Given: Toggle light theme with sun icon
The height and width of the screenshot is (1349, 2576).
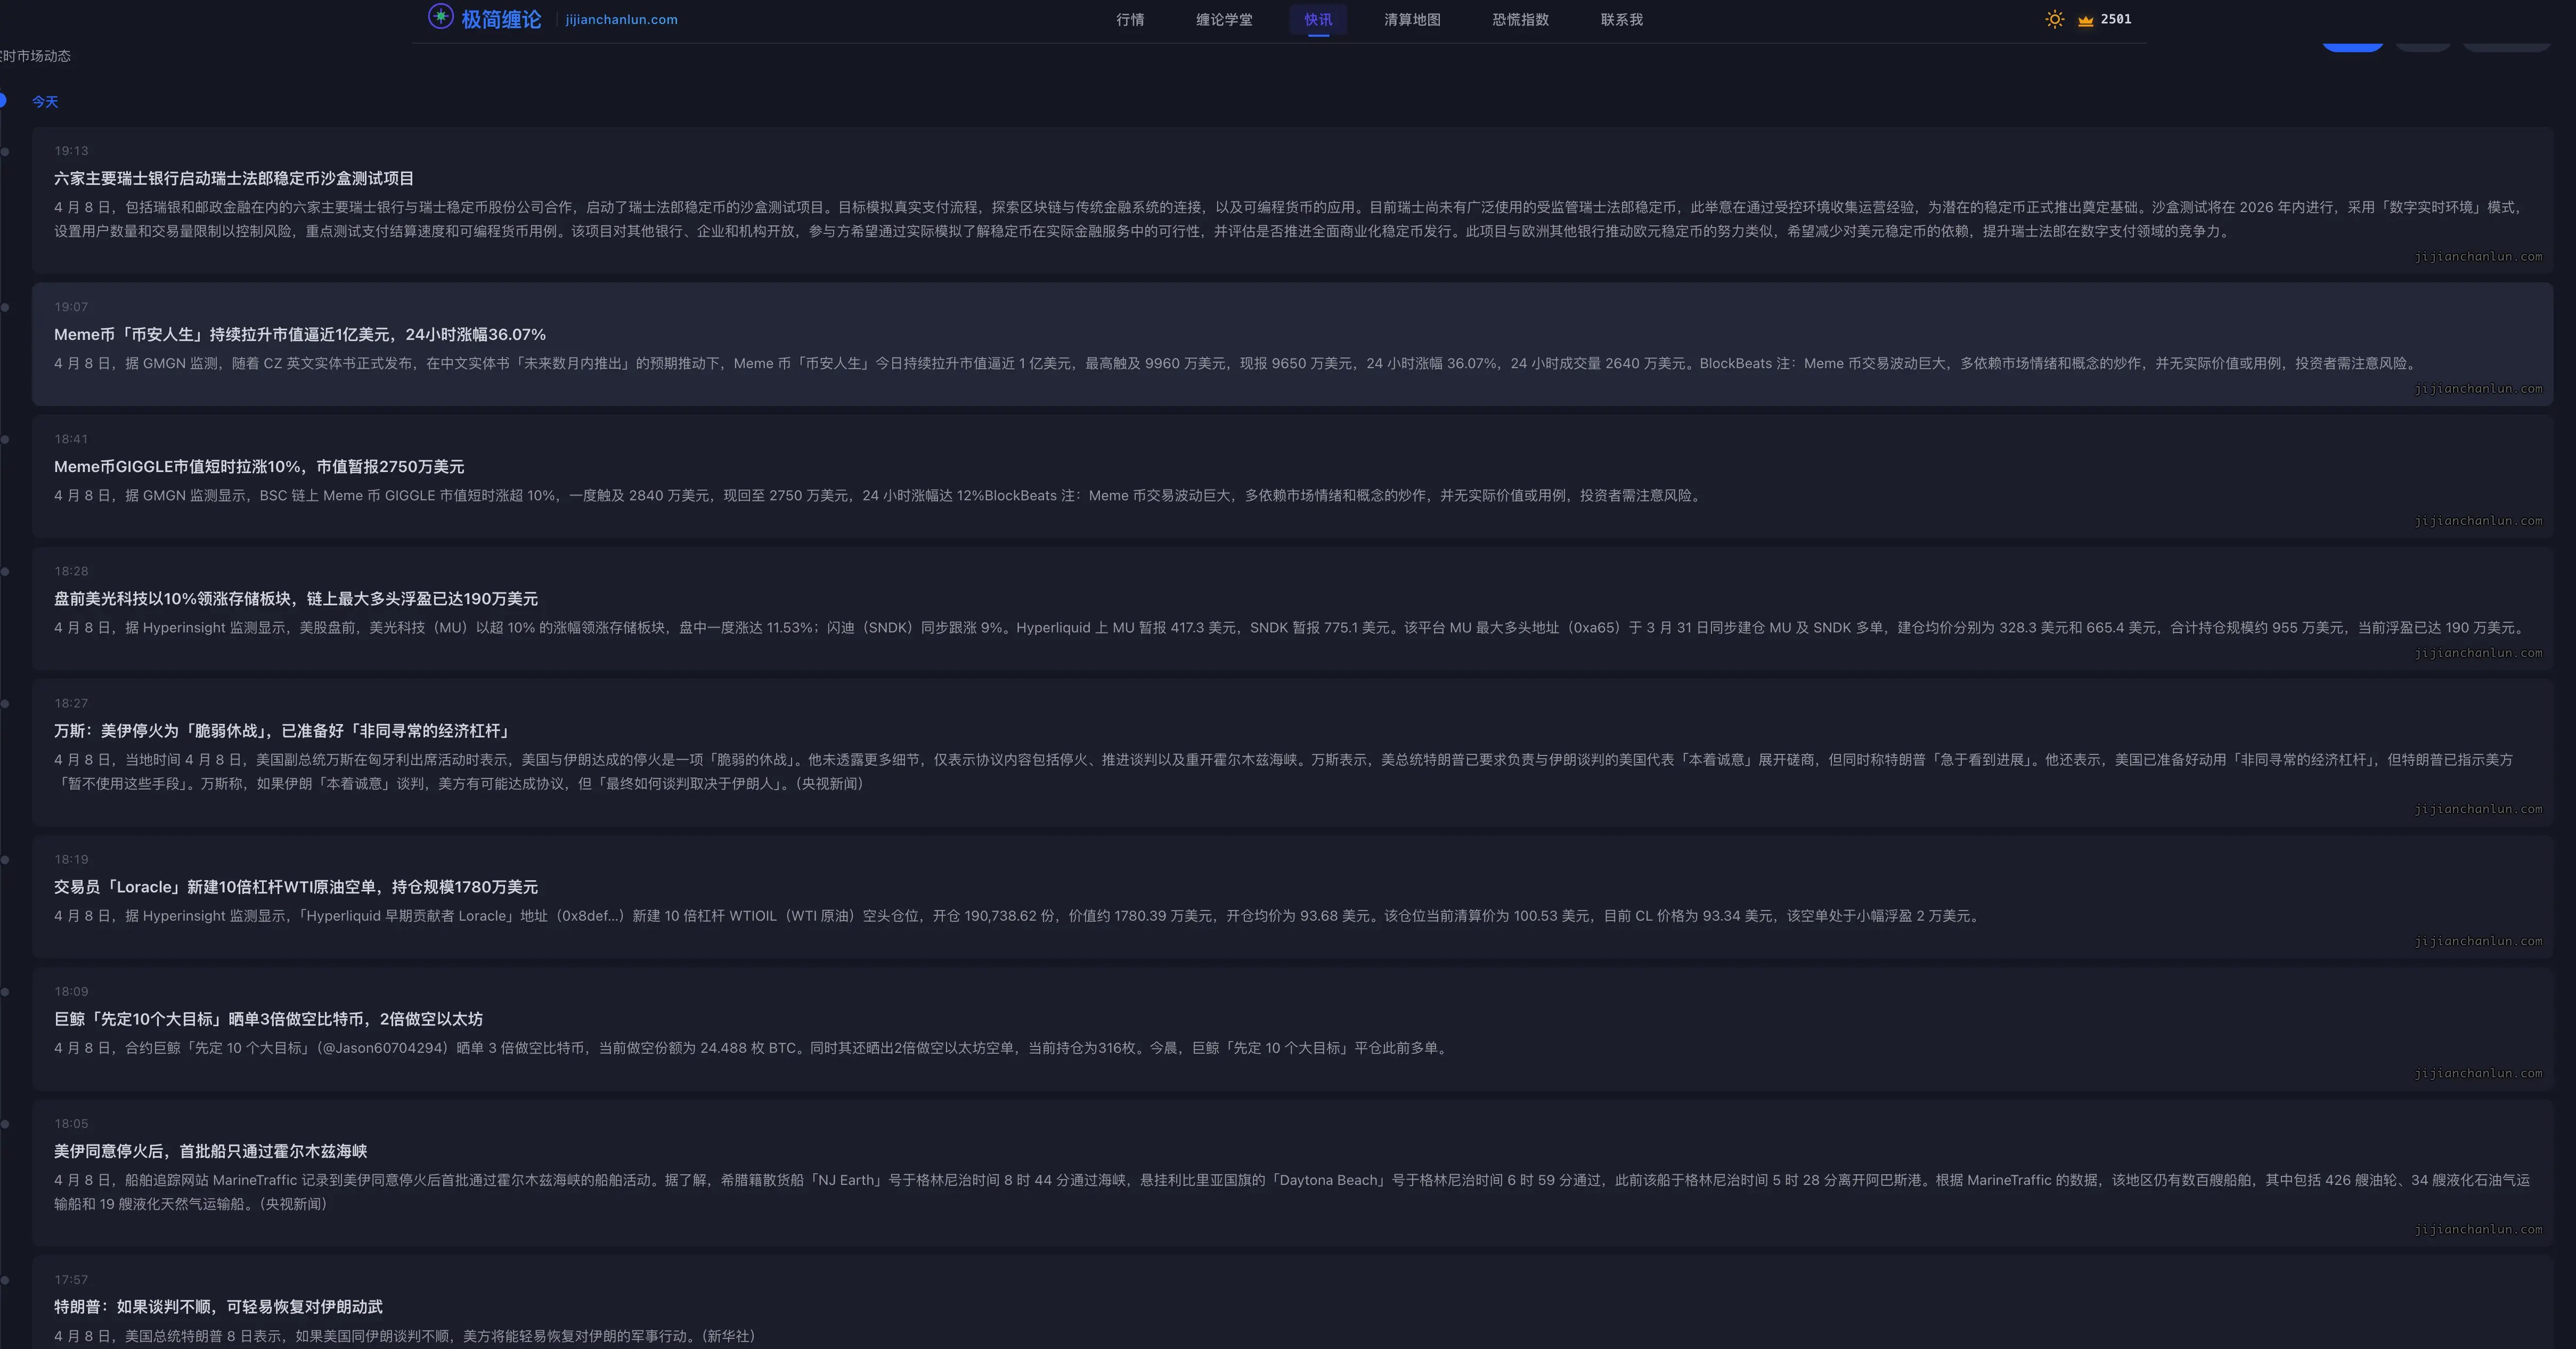Looking at the screenshot, I should pos(2054,19).
